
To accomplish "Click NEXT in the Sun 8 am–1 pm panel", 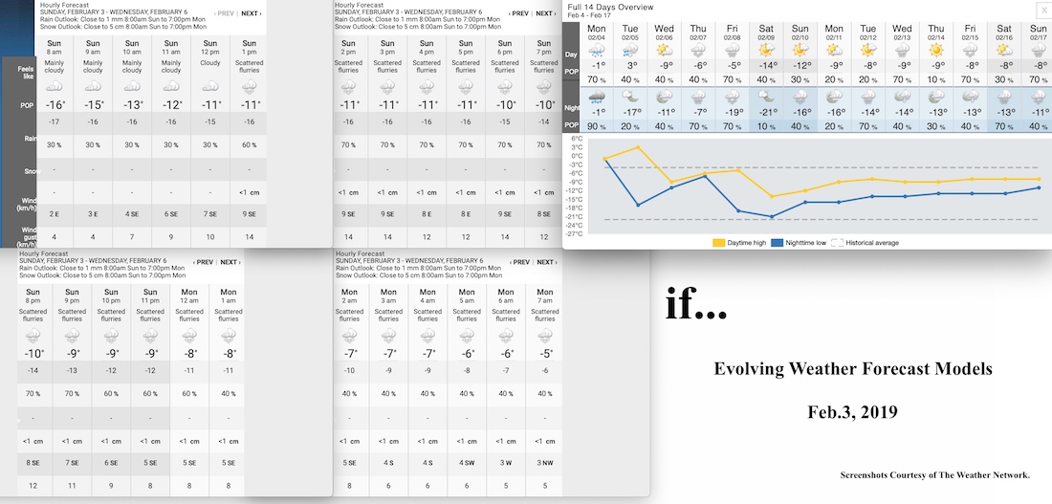I will [x=251, y=13].
